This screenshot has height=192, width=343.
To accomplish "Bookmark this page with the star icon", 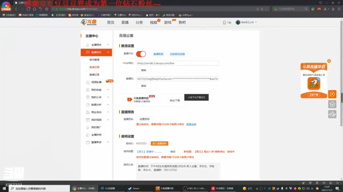I will pos(47,9).
